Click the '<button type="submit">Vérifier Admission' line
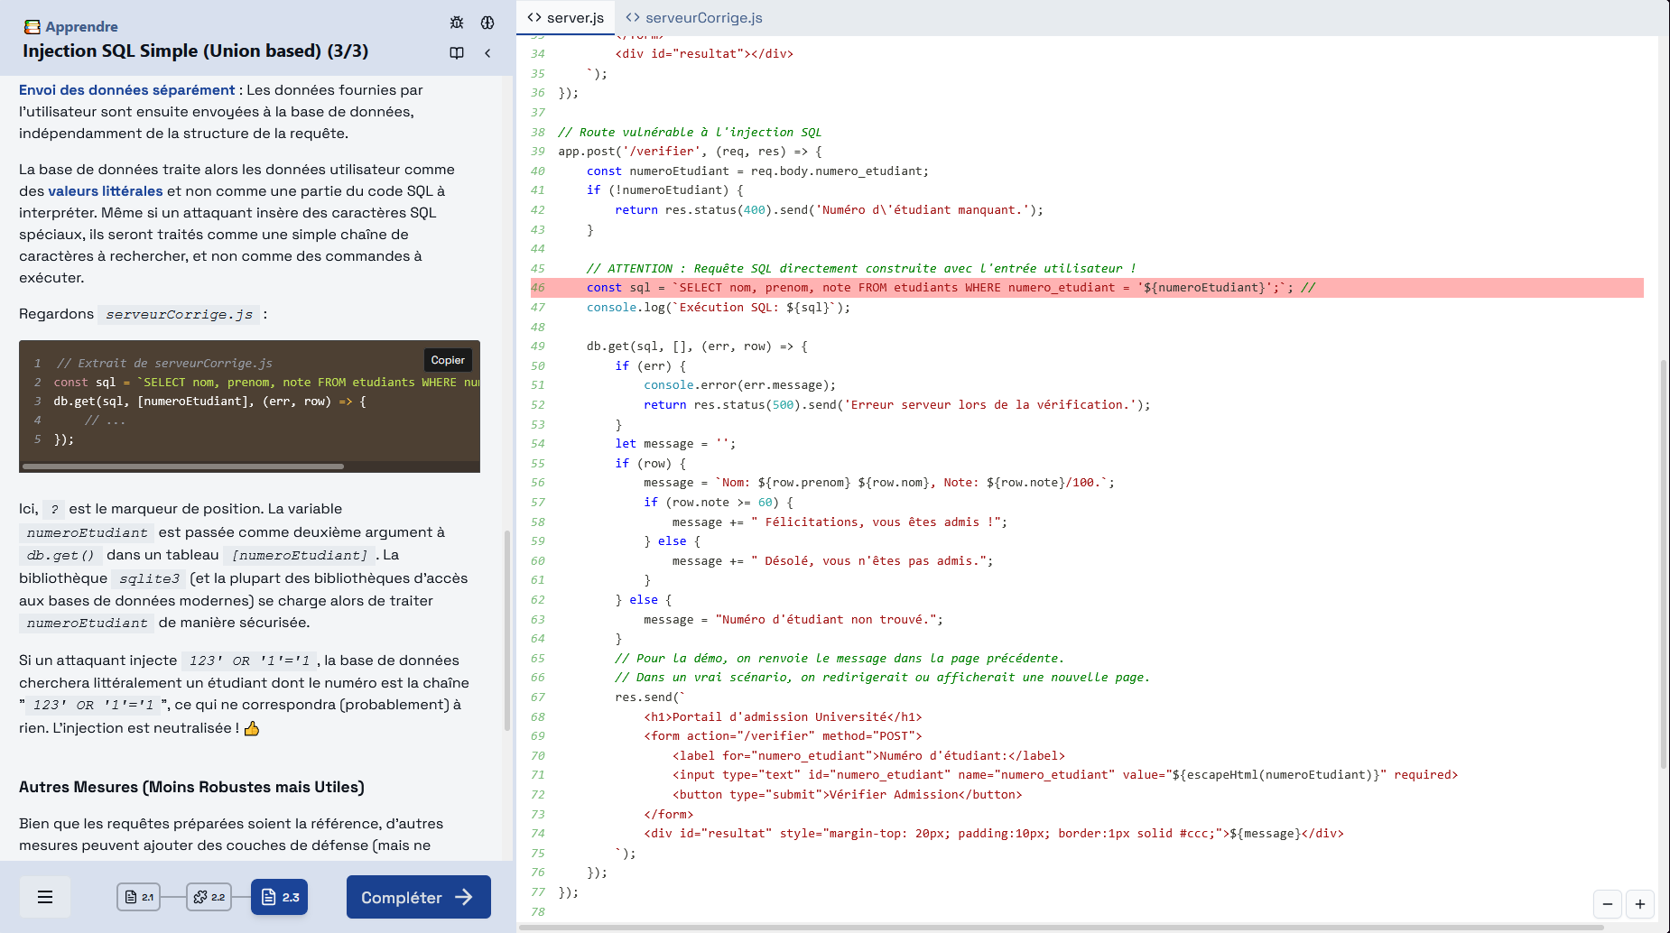The width and height of the screenshot is (1670, 933). pyautogui.click(x=847, y=795)
